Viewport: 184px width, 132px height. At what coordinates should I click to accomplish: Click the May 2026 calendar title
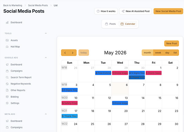point(115,53)
